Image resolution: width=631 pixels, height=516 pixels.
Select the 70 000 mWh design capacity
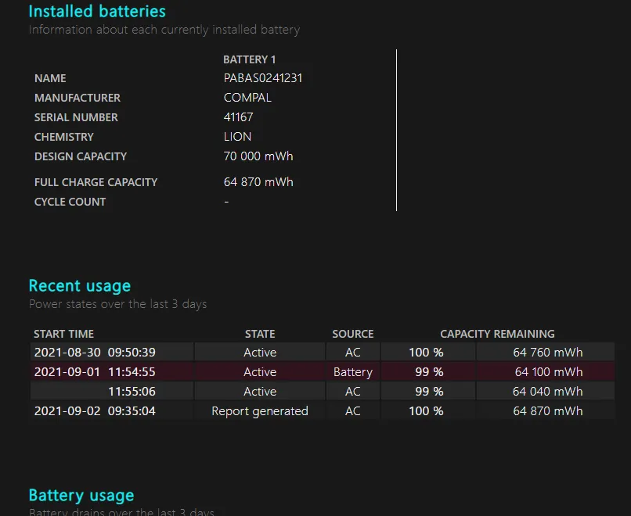point(258,156)
